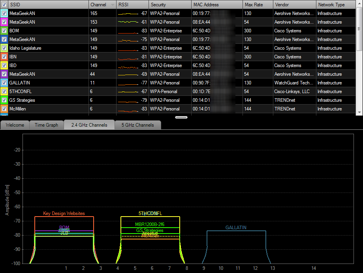Uncheck the select-all checkbox in the header
This screenshot has width=363, height=273.
[5, 4]
